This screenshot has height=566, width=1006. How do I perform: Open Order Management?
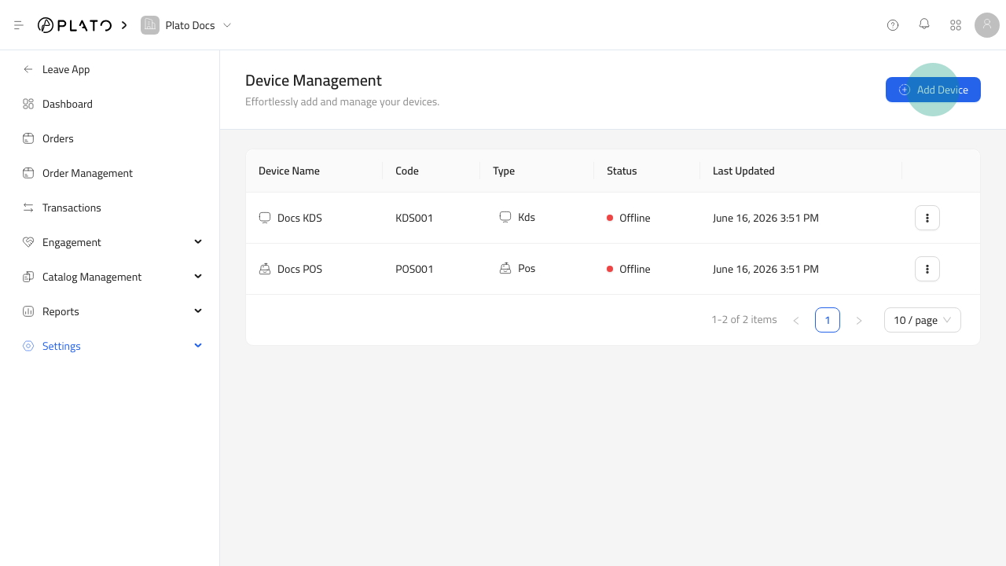(87, 173)
